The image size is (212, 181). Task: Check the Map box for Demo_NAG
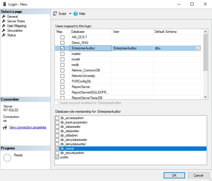pyautogui.click(x=62, y=43)
